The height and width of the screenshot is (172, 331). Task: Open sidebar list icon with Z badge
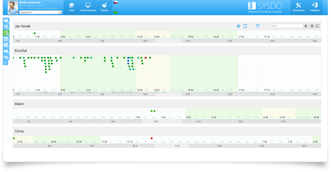tap(6, 27)
